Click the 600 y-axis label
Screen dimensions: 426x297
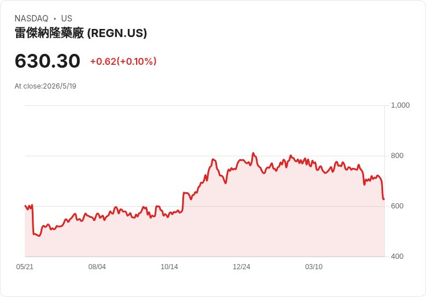click(x=397, y=206)
